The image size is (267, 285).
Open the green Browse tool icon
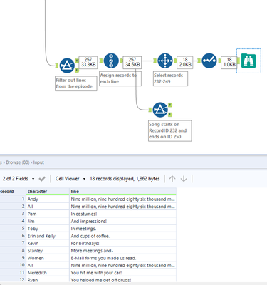248,61
